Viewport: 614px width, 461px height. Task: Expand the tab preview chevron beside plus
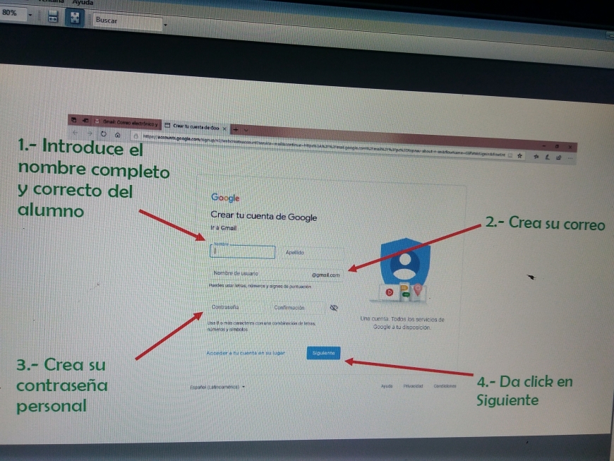click(246, 130)
